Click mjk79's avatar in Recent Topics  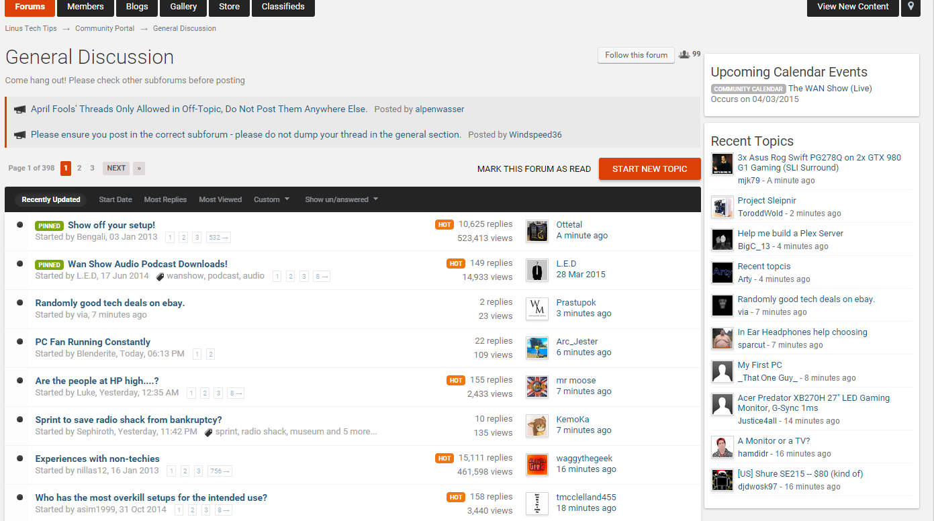click(x=722, y=164)
